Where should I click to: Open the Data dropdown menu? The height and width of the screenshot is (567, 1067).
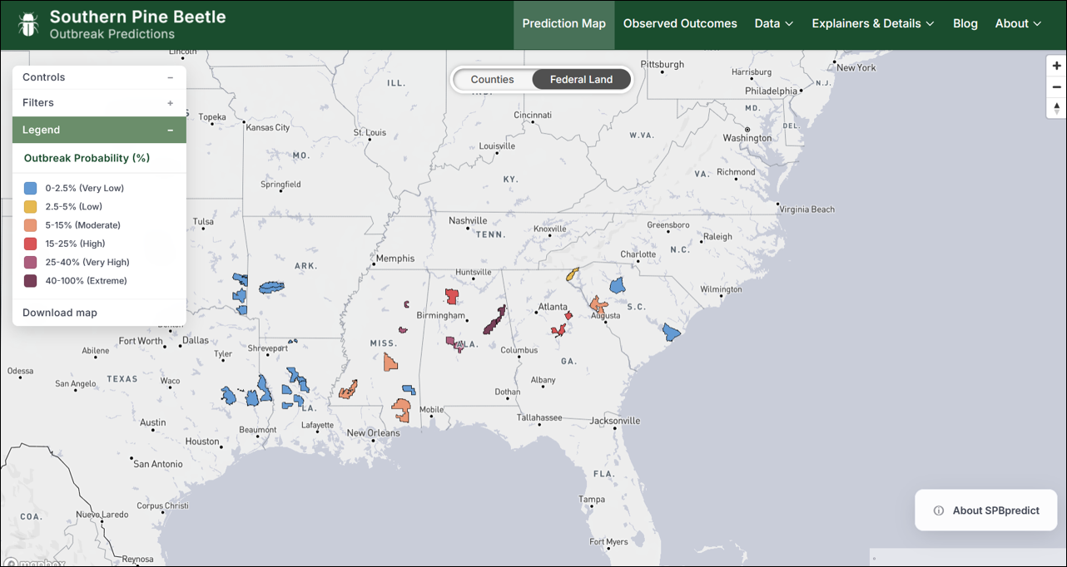click(x=774, y=24)
